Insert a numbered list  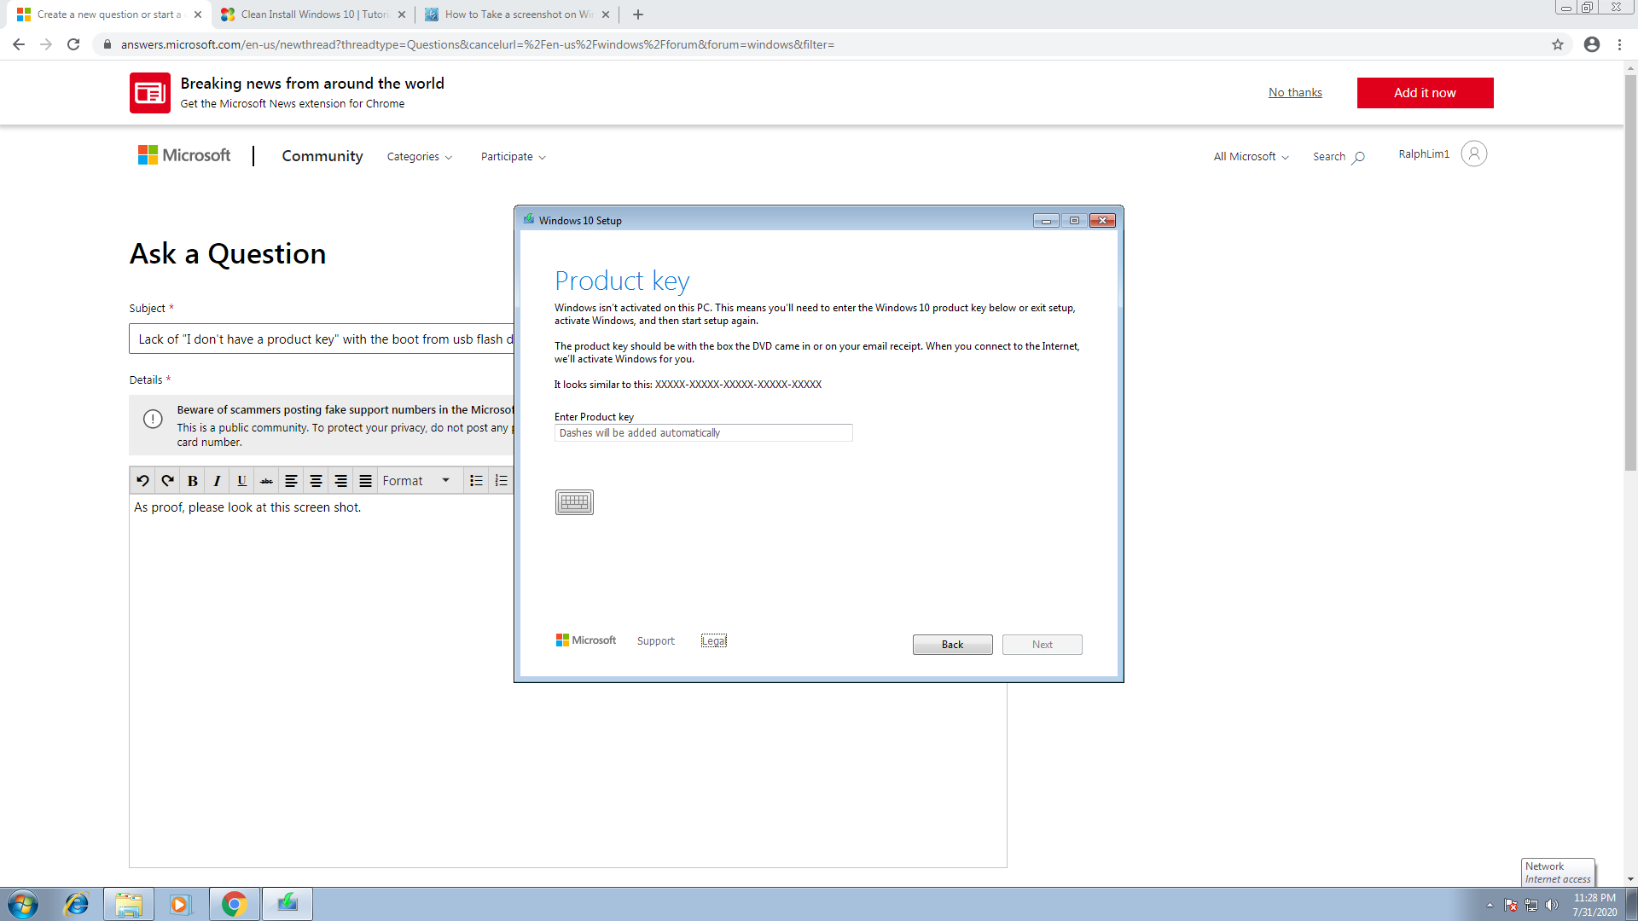tap(502, 481)
